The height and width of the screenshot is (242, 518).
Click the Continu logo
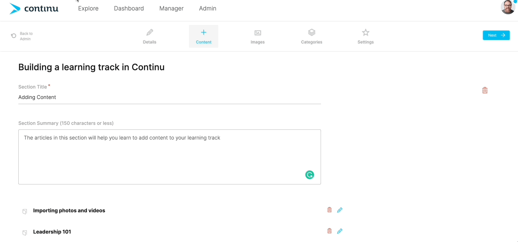pos(34,8)
